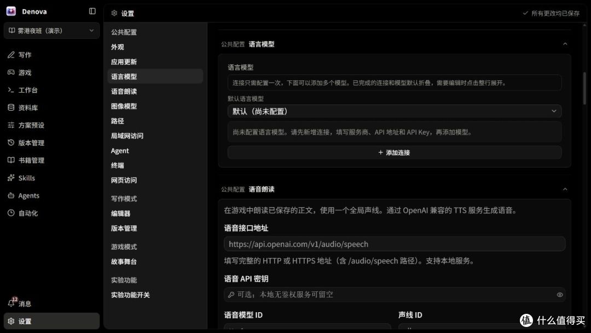
Task: Click the Skills sparkle icon
Action: click(x=11, y=178)
